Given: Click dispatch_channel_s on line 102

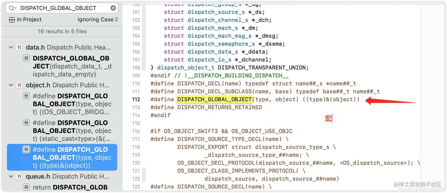Looking at the screenshot, I should 218,20.
